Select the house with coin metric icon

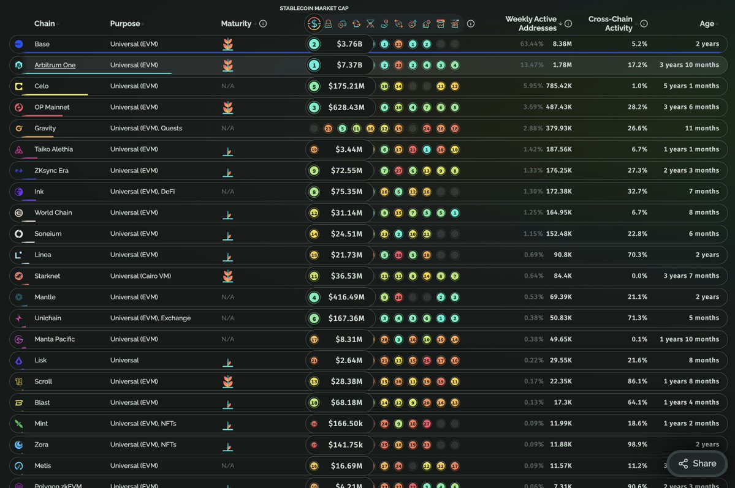tap(427, 23)
